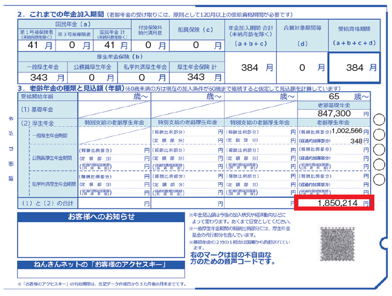Click the 0 月 value under 付加保険料納付済月数
The width and height of the screenshot is (392, 296).
coord(150,46)
